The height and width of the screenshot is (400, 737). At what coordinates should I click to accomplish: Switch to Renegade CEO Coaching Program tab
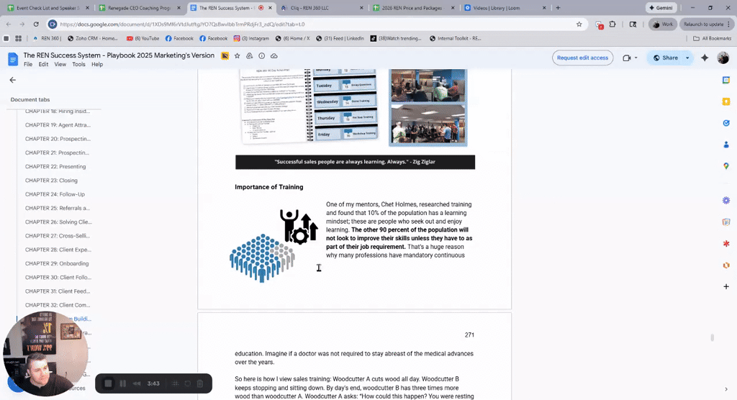[x=140, y=8]
